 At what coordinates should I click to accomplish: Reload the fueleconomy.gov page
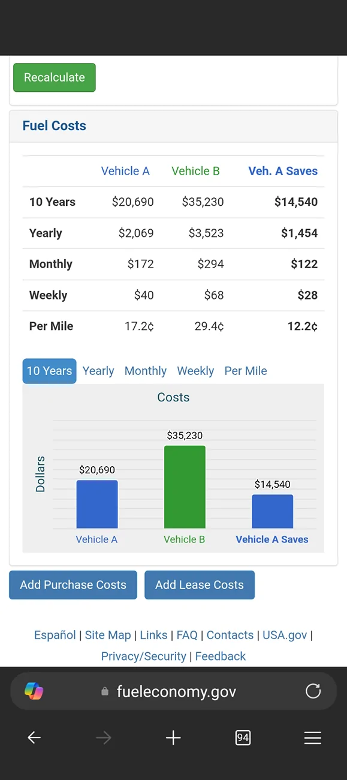click(313, 691)
